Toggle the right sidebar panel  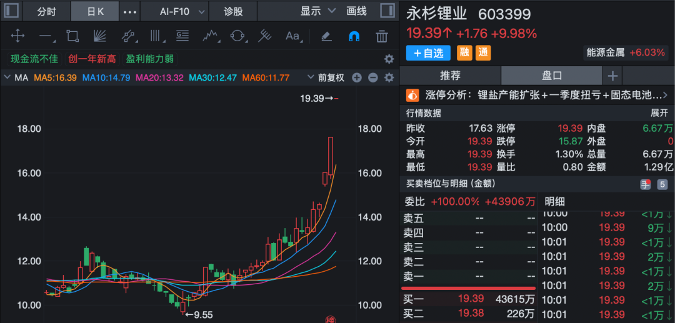coord(387,11)
